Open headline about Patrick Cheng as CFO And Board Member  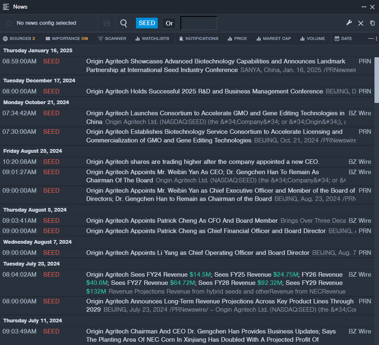coord(182,221)
